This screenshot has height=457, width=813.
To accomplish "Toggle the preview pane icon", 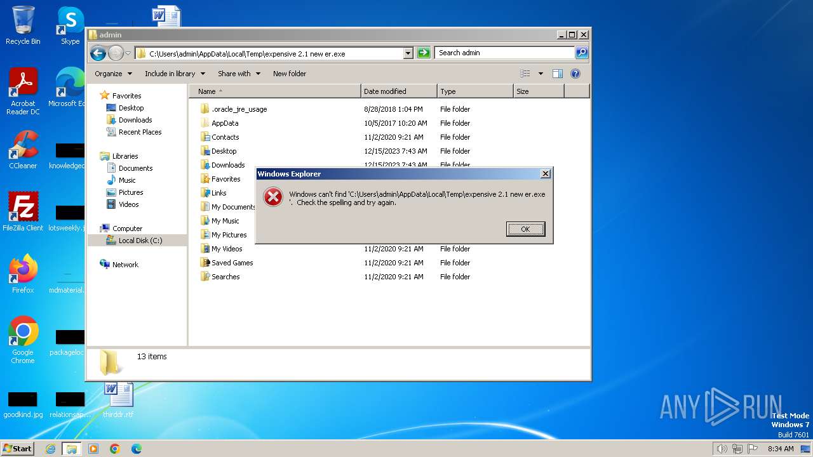I will click(x=557, y=74).
